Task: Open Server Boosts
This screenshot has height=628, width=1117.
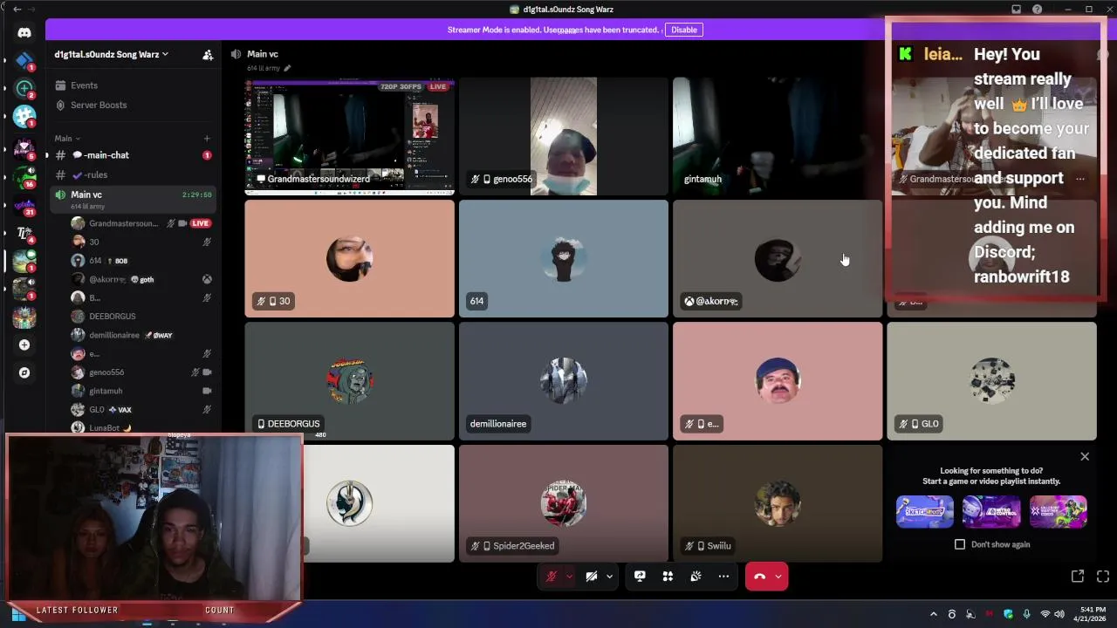Action: (x=134, y=105)
